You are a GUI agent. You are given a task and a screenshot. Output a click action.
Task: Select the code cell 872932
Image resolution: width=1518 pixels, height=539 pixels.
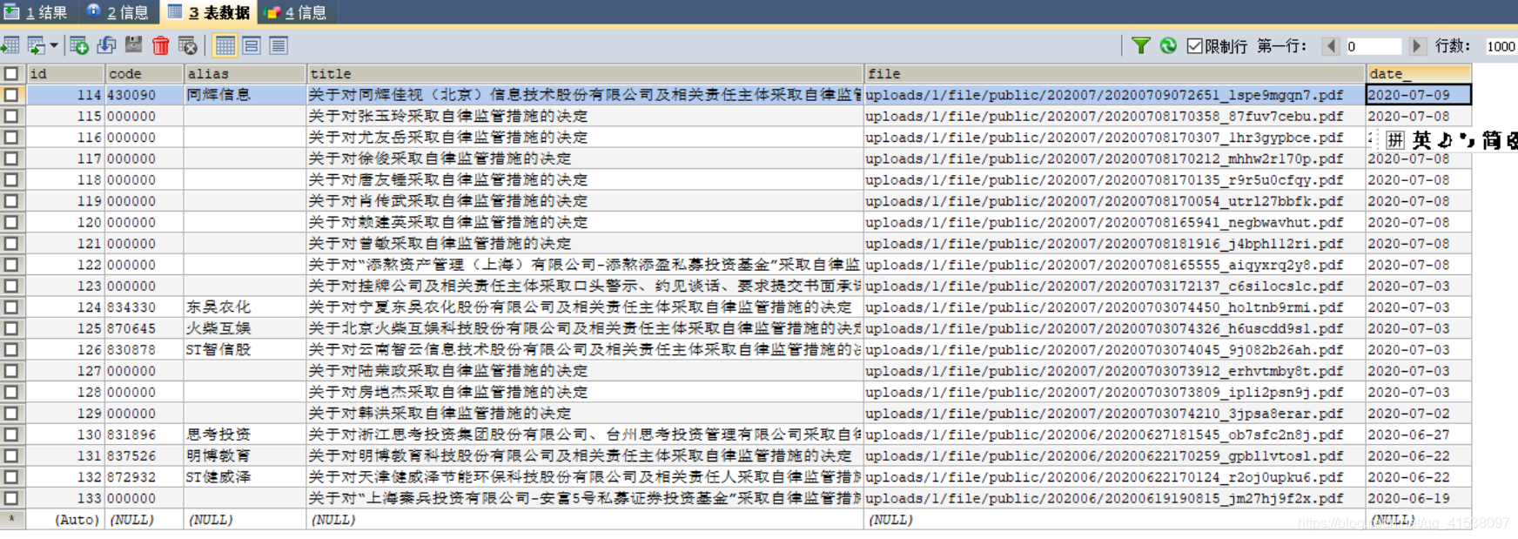coord(144,477)
